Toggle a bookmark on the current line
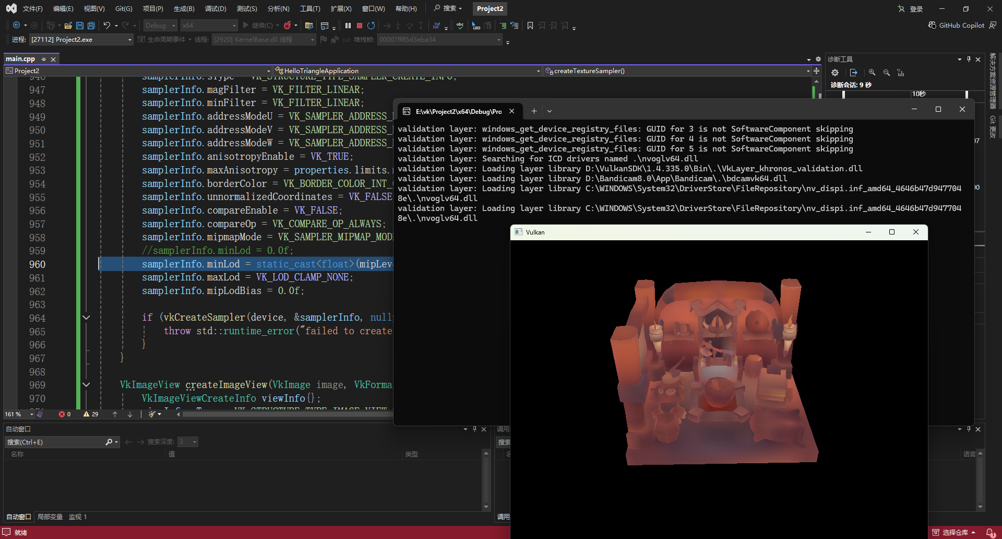This screenshot has width=1002, height=539. [x=530, y=25]
